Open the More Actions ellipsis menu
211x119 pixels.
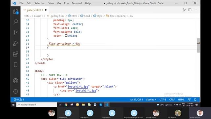point(195,10)
